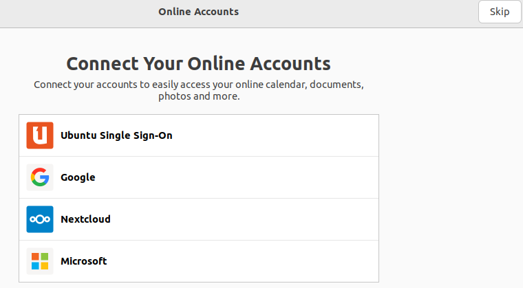Image resolution: width=523 pixels, height=288 pixels.
Task: Choose the Microsoft account label
Action: pos(84,261)
